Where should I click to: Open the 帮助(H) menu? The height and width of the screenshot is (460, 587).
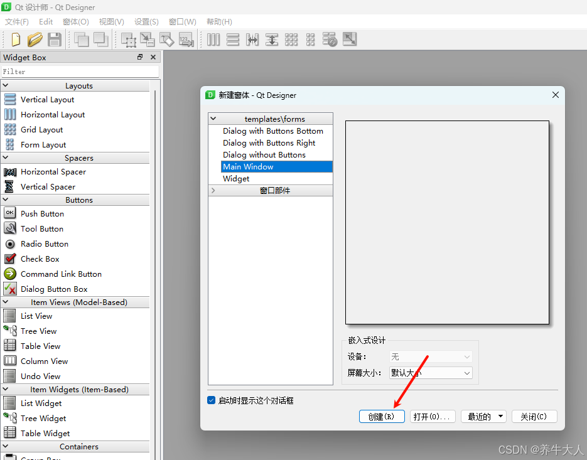[219, 22]
